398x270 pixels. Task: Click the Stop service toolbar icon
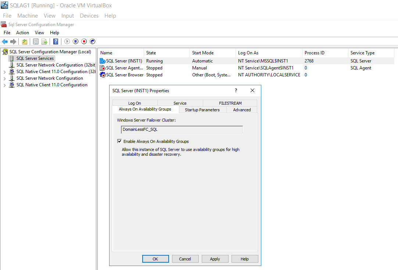point(84,41)
